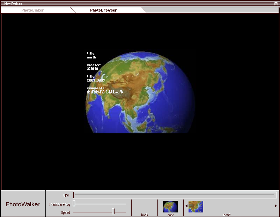
Task: Select the 'now' earth thumbnail
Action: [x=170, y=206]
